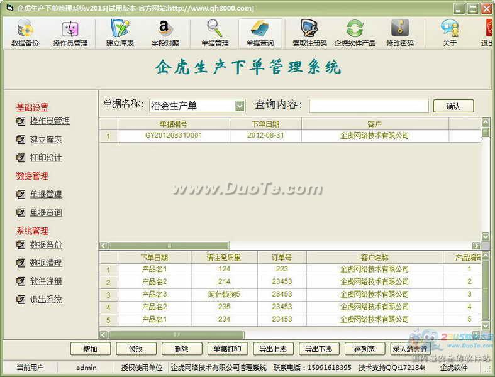Click 修改密码 key toolbar icon

400,33
